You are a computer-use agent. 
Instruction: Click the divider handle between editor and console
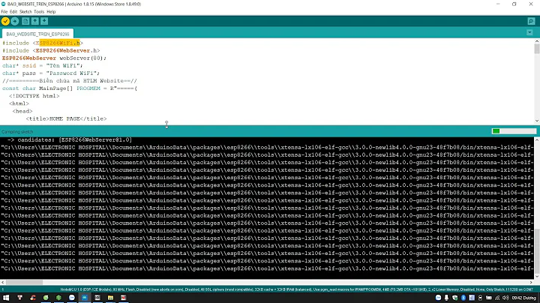166,124
